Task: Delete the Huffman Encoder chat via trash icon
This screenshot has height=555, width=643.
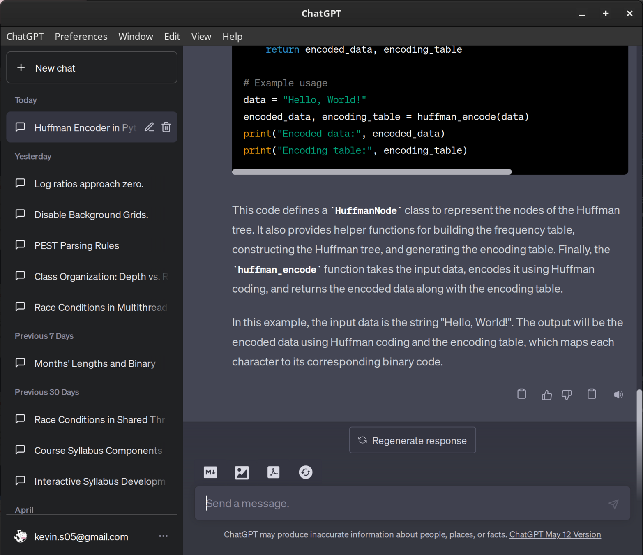Action: pyautogui.click(x=166, y=127)
